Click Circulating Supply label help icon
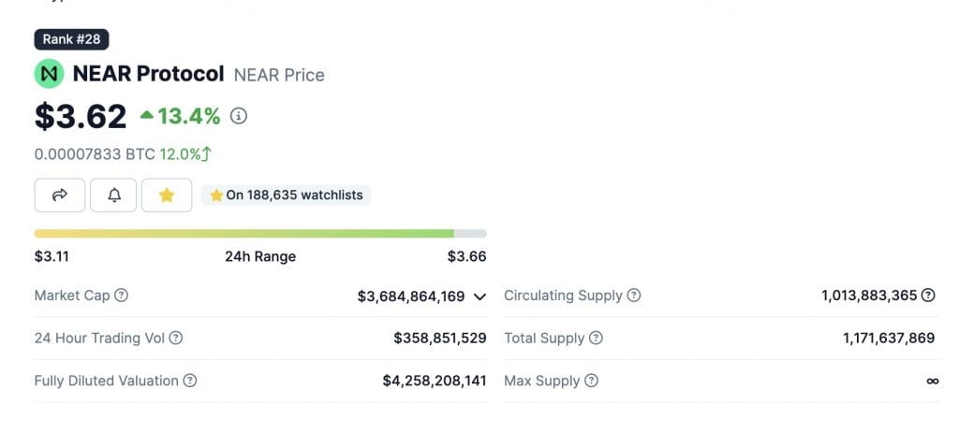 point(634,296)
